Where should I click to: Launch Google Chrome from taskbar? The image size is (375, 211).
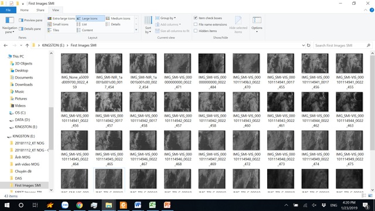80,205
